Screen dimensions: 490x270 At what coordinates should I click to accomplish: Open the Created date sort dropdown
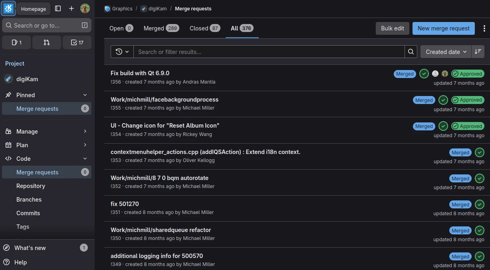[445, 51]
